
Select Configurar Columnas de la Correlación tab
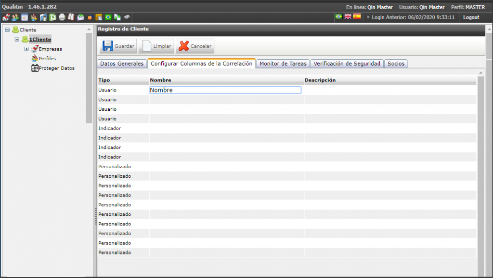click(202, 64)
